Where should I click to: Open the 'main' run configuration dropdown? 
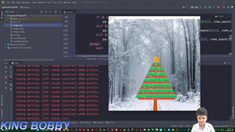pyautogui.click(x=196, y=7)
